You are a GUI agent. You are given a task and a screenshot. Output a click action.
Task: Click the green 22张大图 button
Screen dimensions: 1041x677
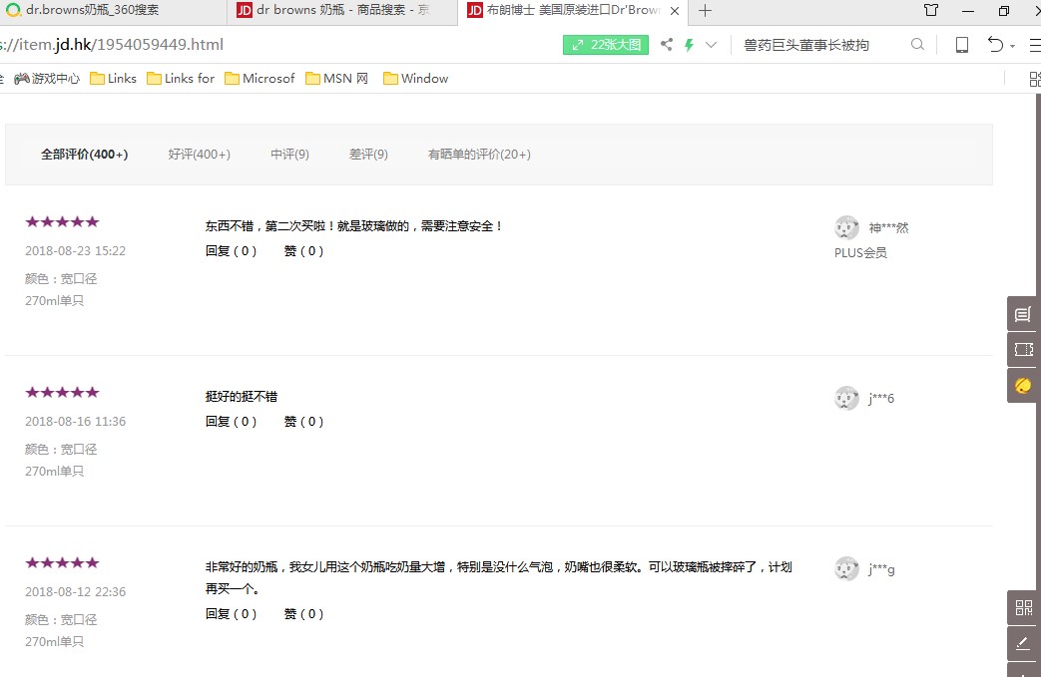606,45
